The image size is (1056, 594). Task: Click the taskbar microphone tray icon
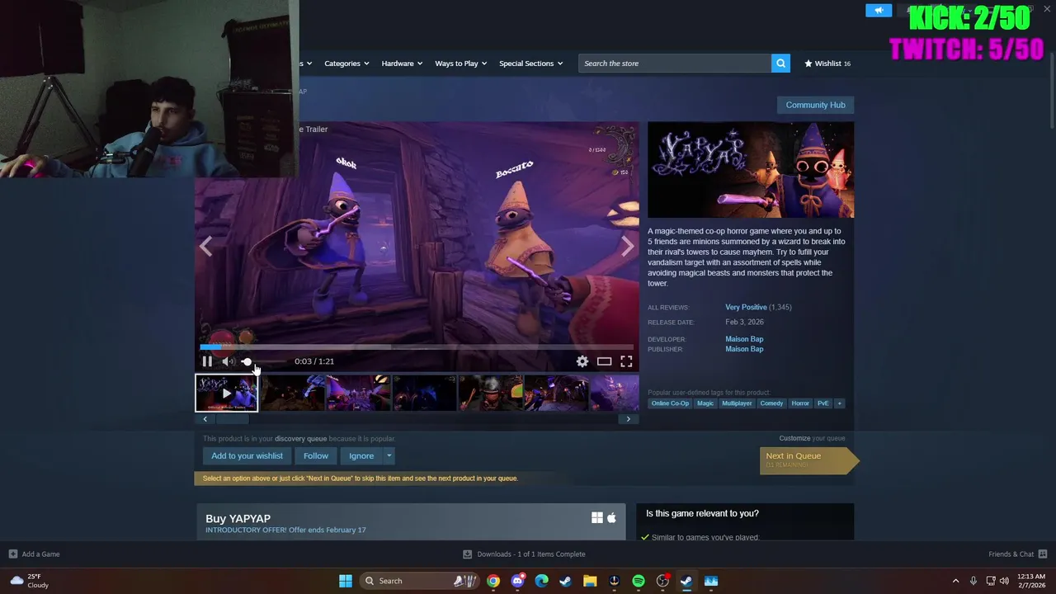[973, 581]
